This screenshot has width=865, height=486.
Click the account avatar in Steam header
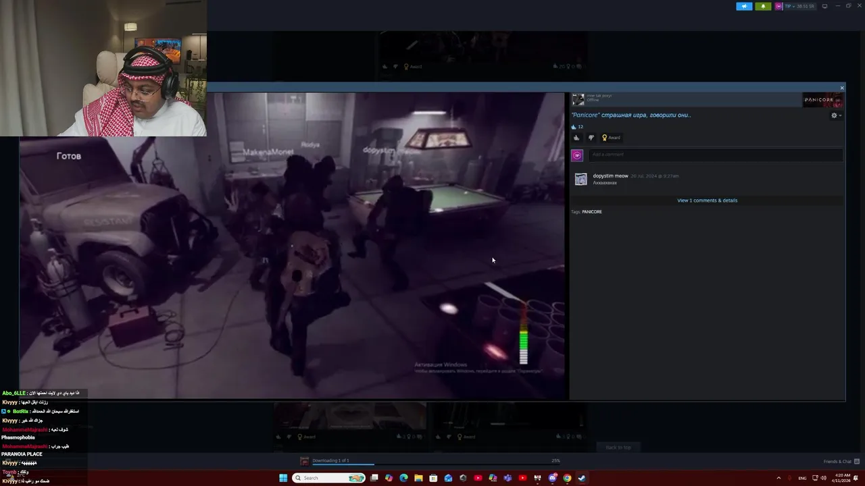[778, 6]
